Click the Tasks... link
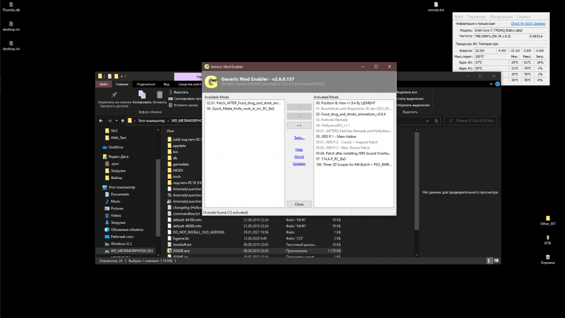The width and height of the screenshot is (565, 318). pos(299,138)
